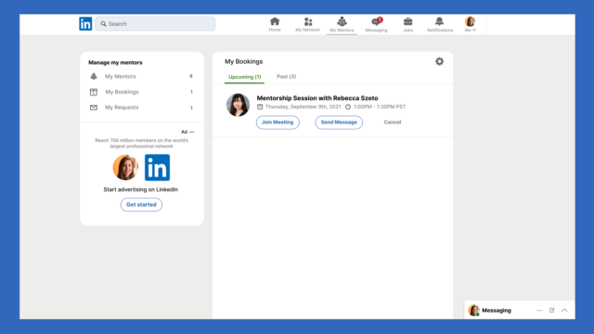Switch to Upcoming (1) tab

click(x=245, y=77)
